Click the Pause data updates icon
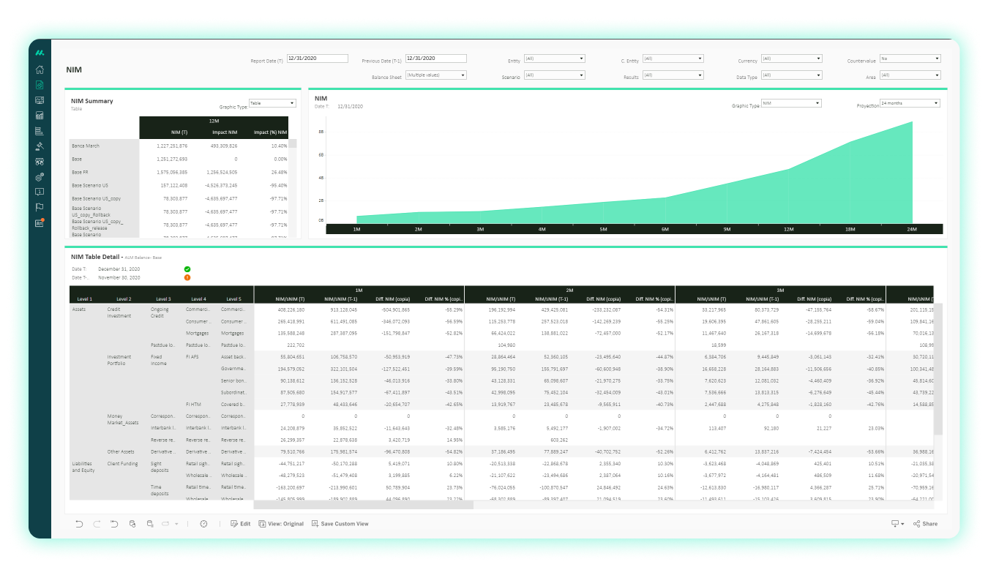The image size is (988, 578). (x=149, y=524)
